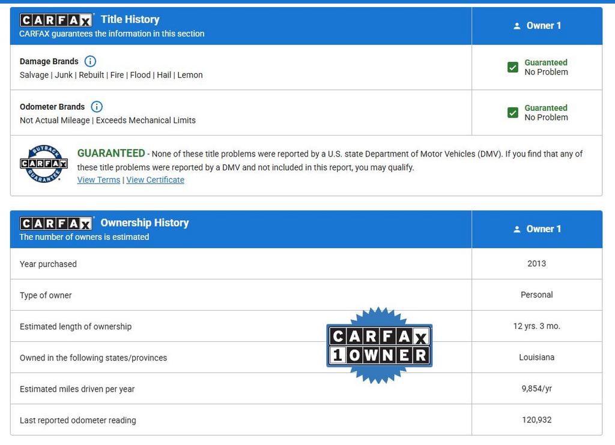This screenshot has width=615, height=445.
Task: Click the Personal owner type value
Action: pyautogui.click(x=536, y=295)
